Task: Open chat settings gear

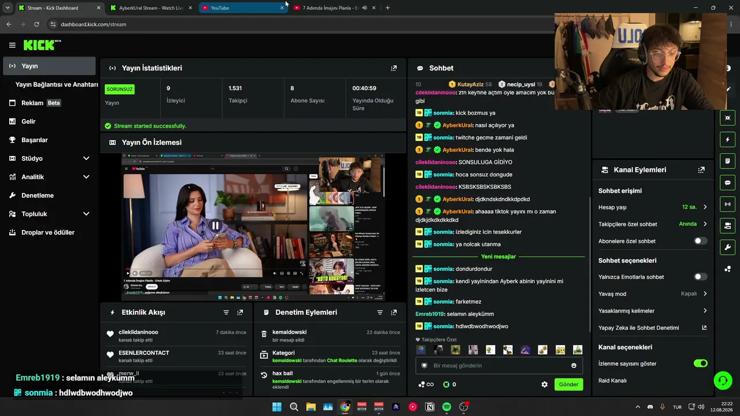Action: click(x=544, y=384)
